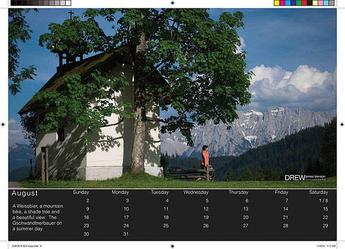Click the date 14 under Friday

point(286,209)
